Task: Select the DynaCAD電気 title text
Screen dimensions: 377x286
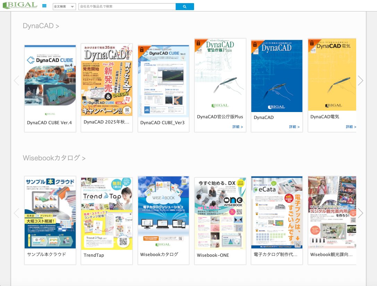Action: click(x=325, y=117)
